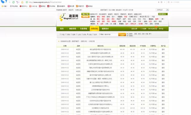This screenshot has height=115, width=191.
Task: Bookmark page with toolbar star icon
Action: (x=161, y=2)
